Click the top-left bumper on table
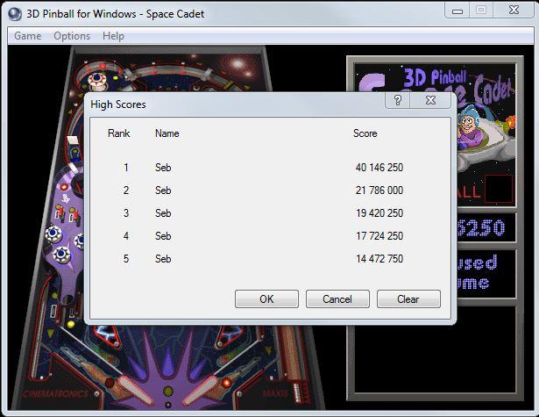Screen dimensions: 539x417 [97, 80]
